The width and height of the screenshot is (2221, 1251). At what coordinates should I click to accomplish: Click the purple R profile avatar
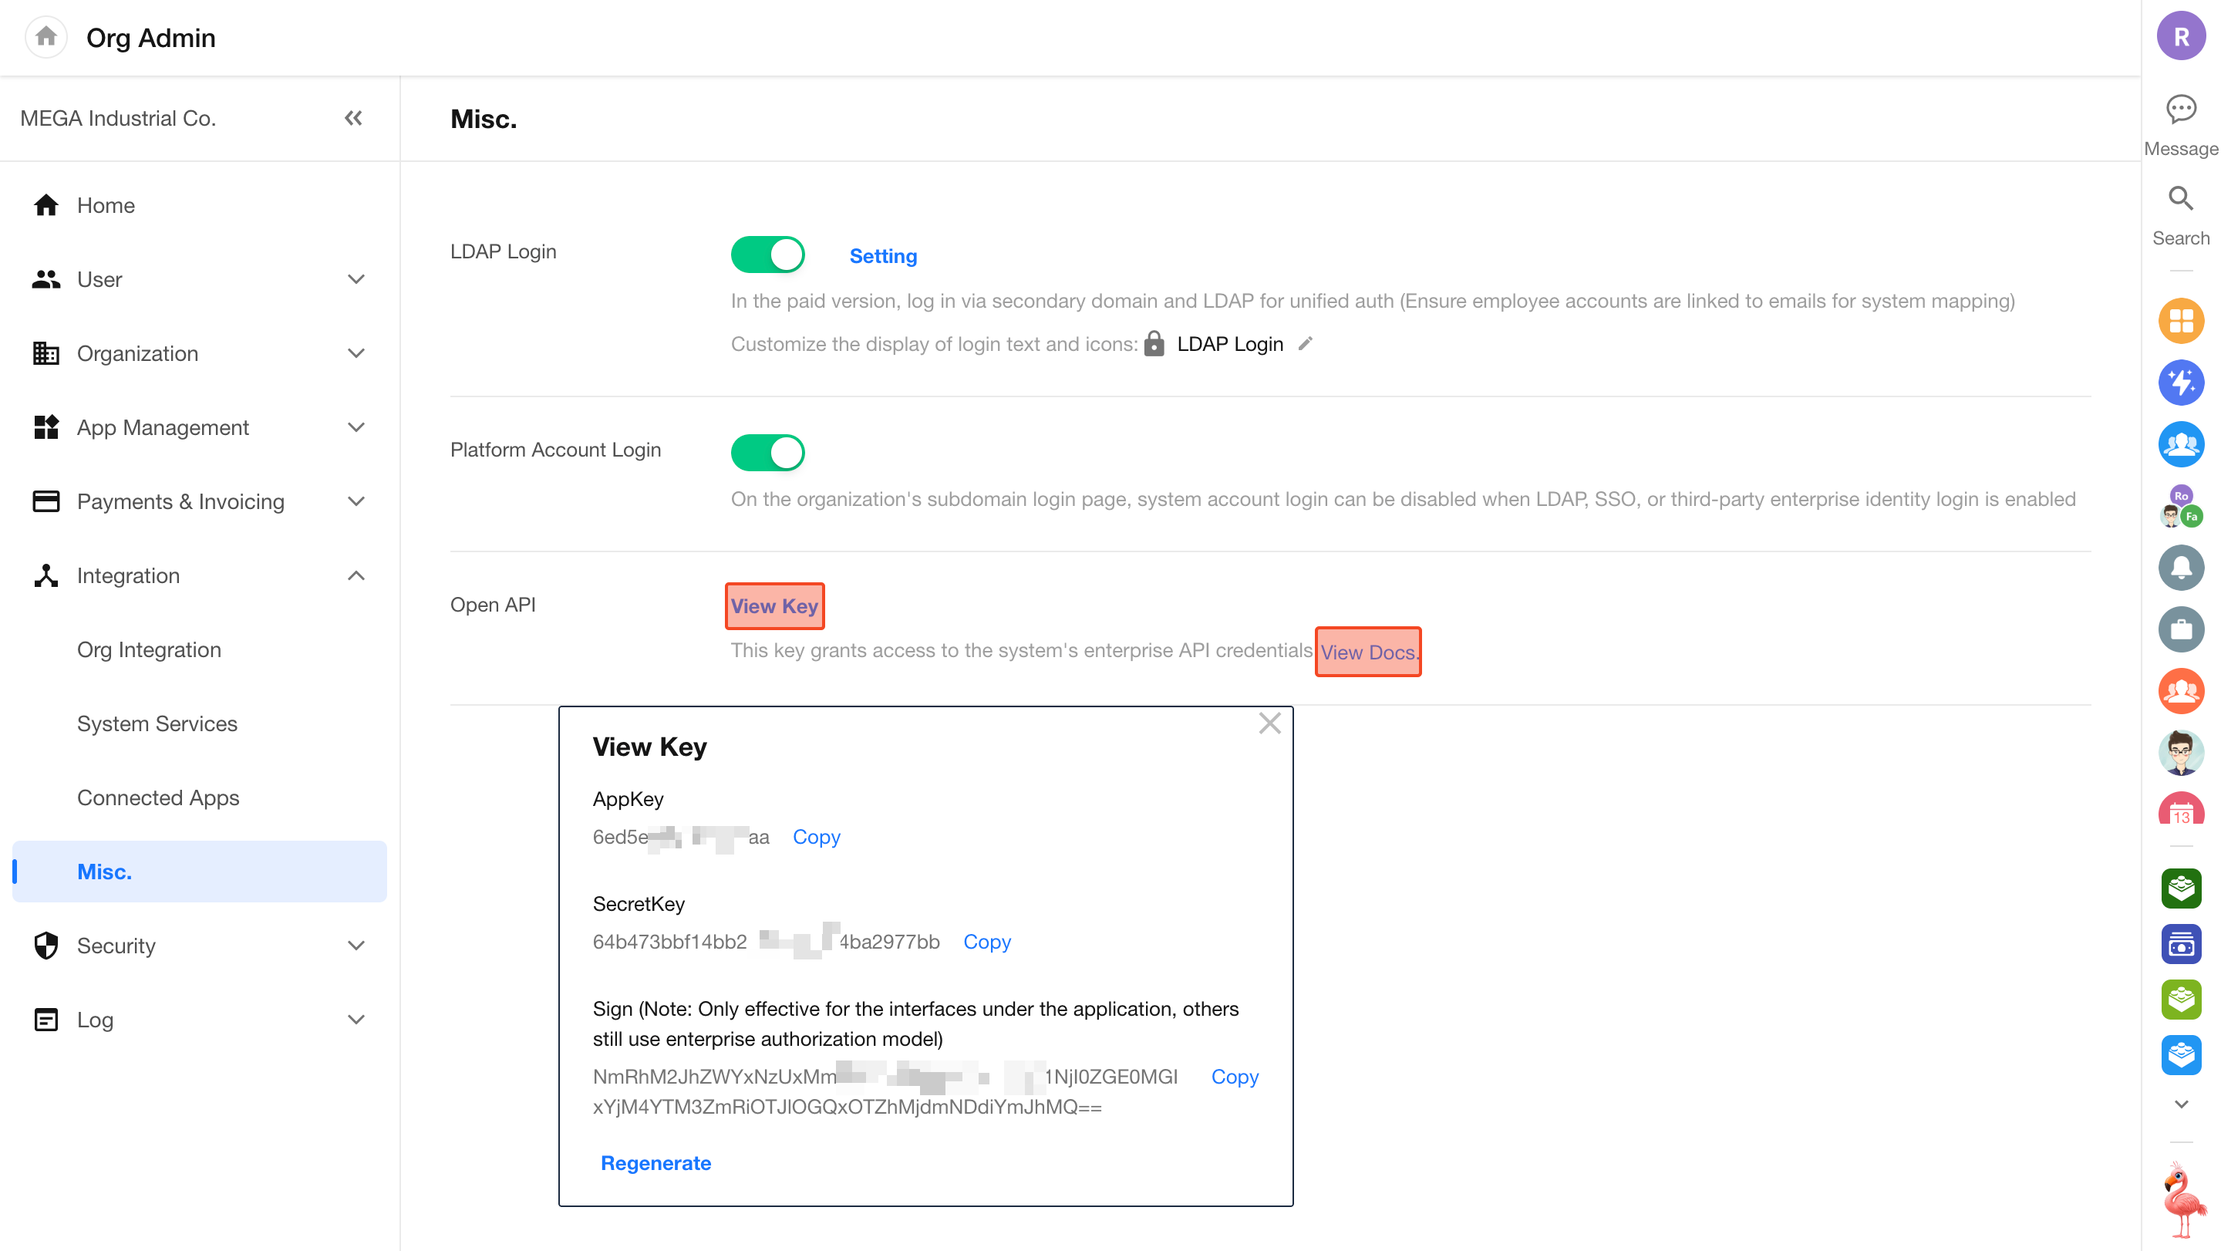(2180, 37)
